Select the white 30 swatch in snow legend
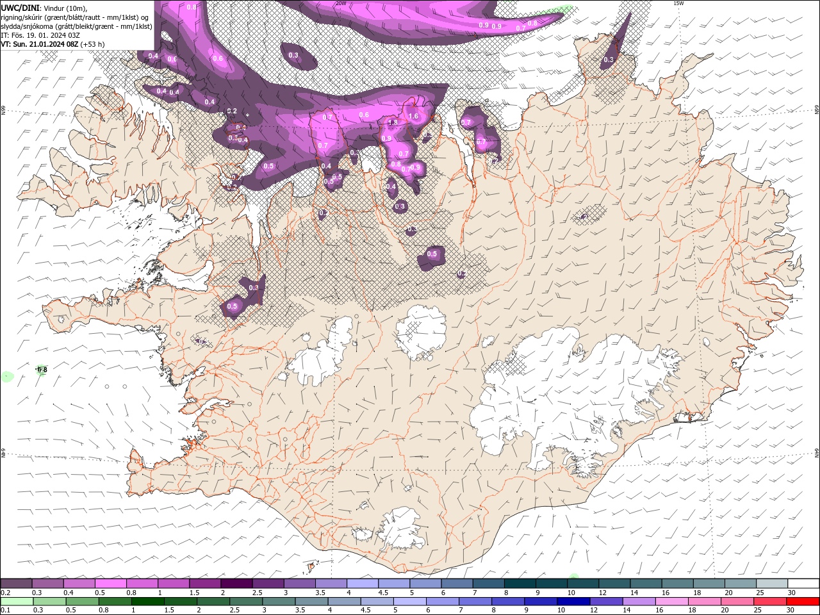The height and width of the screenshot is (615, 820). [x=804, y=583]
